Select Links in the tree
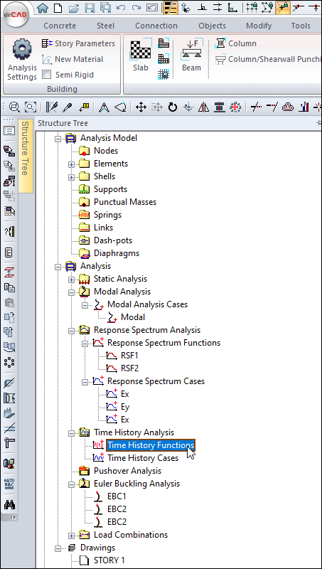The image size is (322, 569). [103, 228]
